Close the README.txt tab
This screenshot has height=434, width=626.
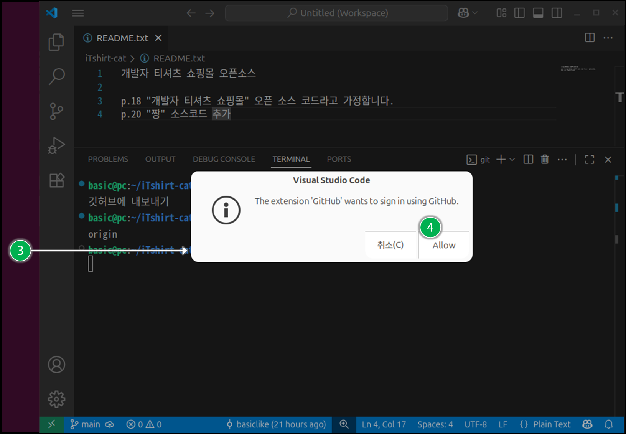coord(158,38)
